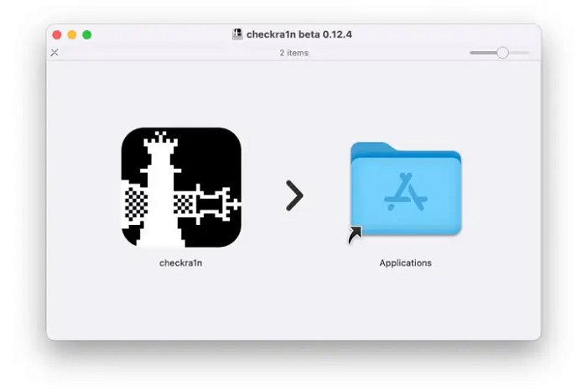The height and width of the screenshot is (391, 587).
Task: Zoom the window with the green button
Action: pyautogui.click(x=87, y=35)
